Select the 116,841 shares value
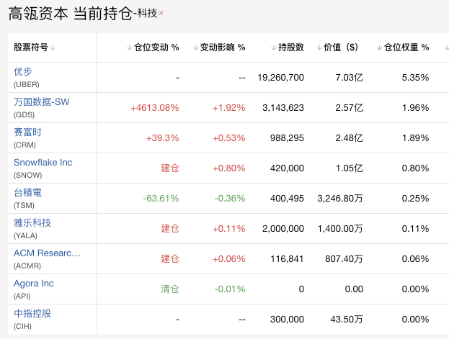The height and width of the screenshot is (339, 449). (287, 259)
